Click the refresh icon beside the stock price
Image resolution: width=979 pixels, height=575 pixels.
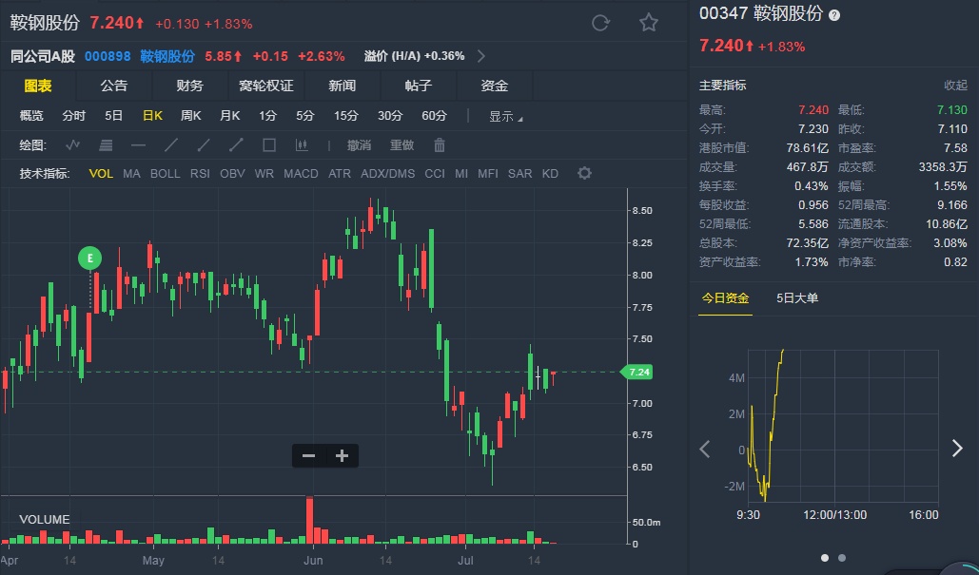[600, 23]
